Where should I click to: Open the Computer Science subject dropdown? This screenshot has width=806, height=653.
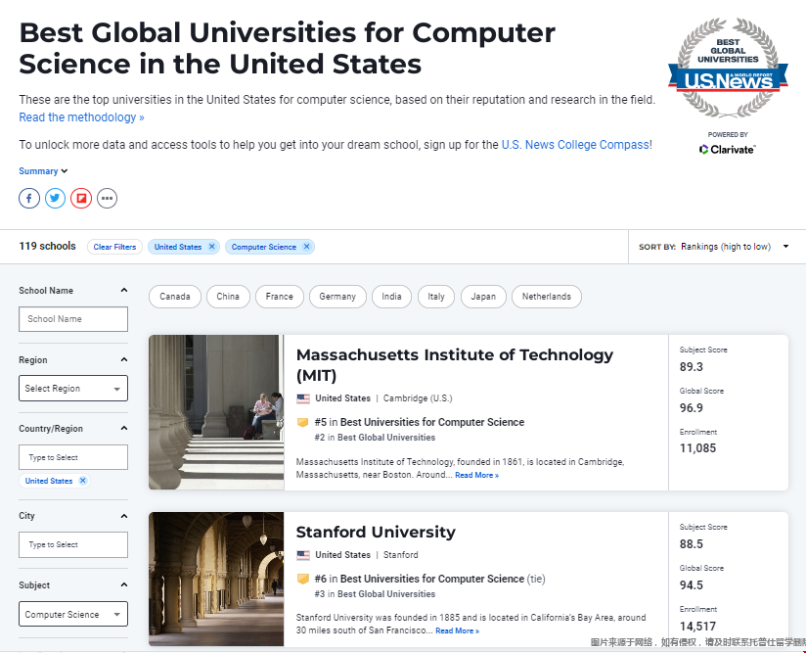click(x=73, y=614)
